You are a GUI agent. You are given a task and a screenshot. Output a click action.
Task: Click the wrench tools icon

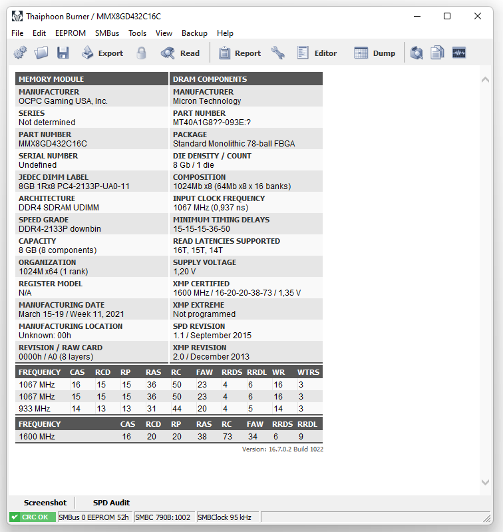[278, 53]
